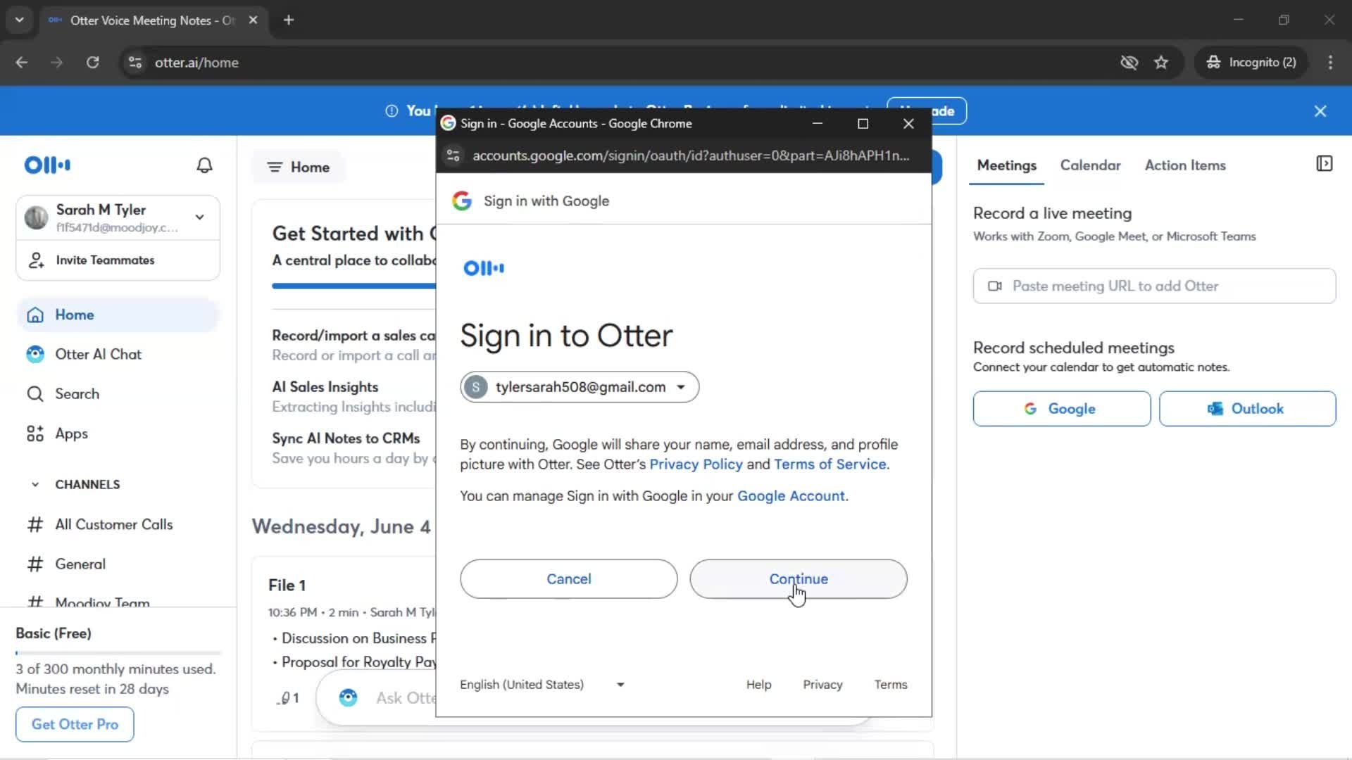Click Continue in the Google sign-in popup
Image resolution: width=1352 pixels, height=760 pixels.
point(799,579)
